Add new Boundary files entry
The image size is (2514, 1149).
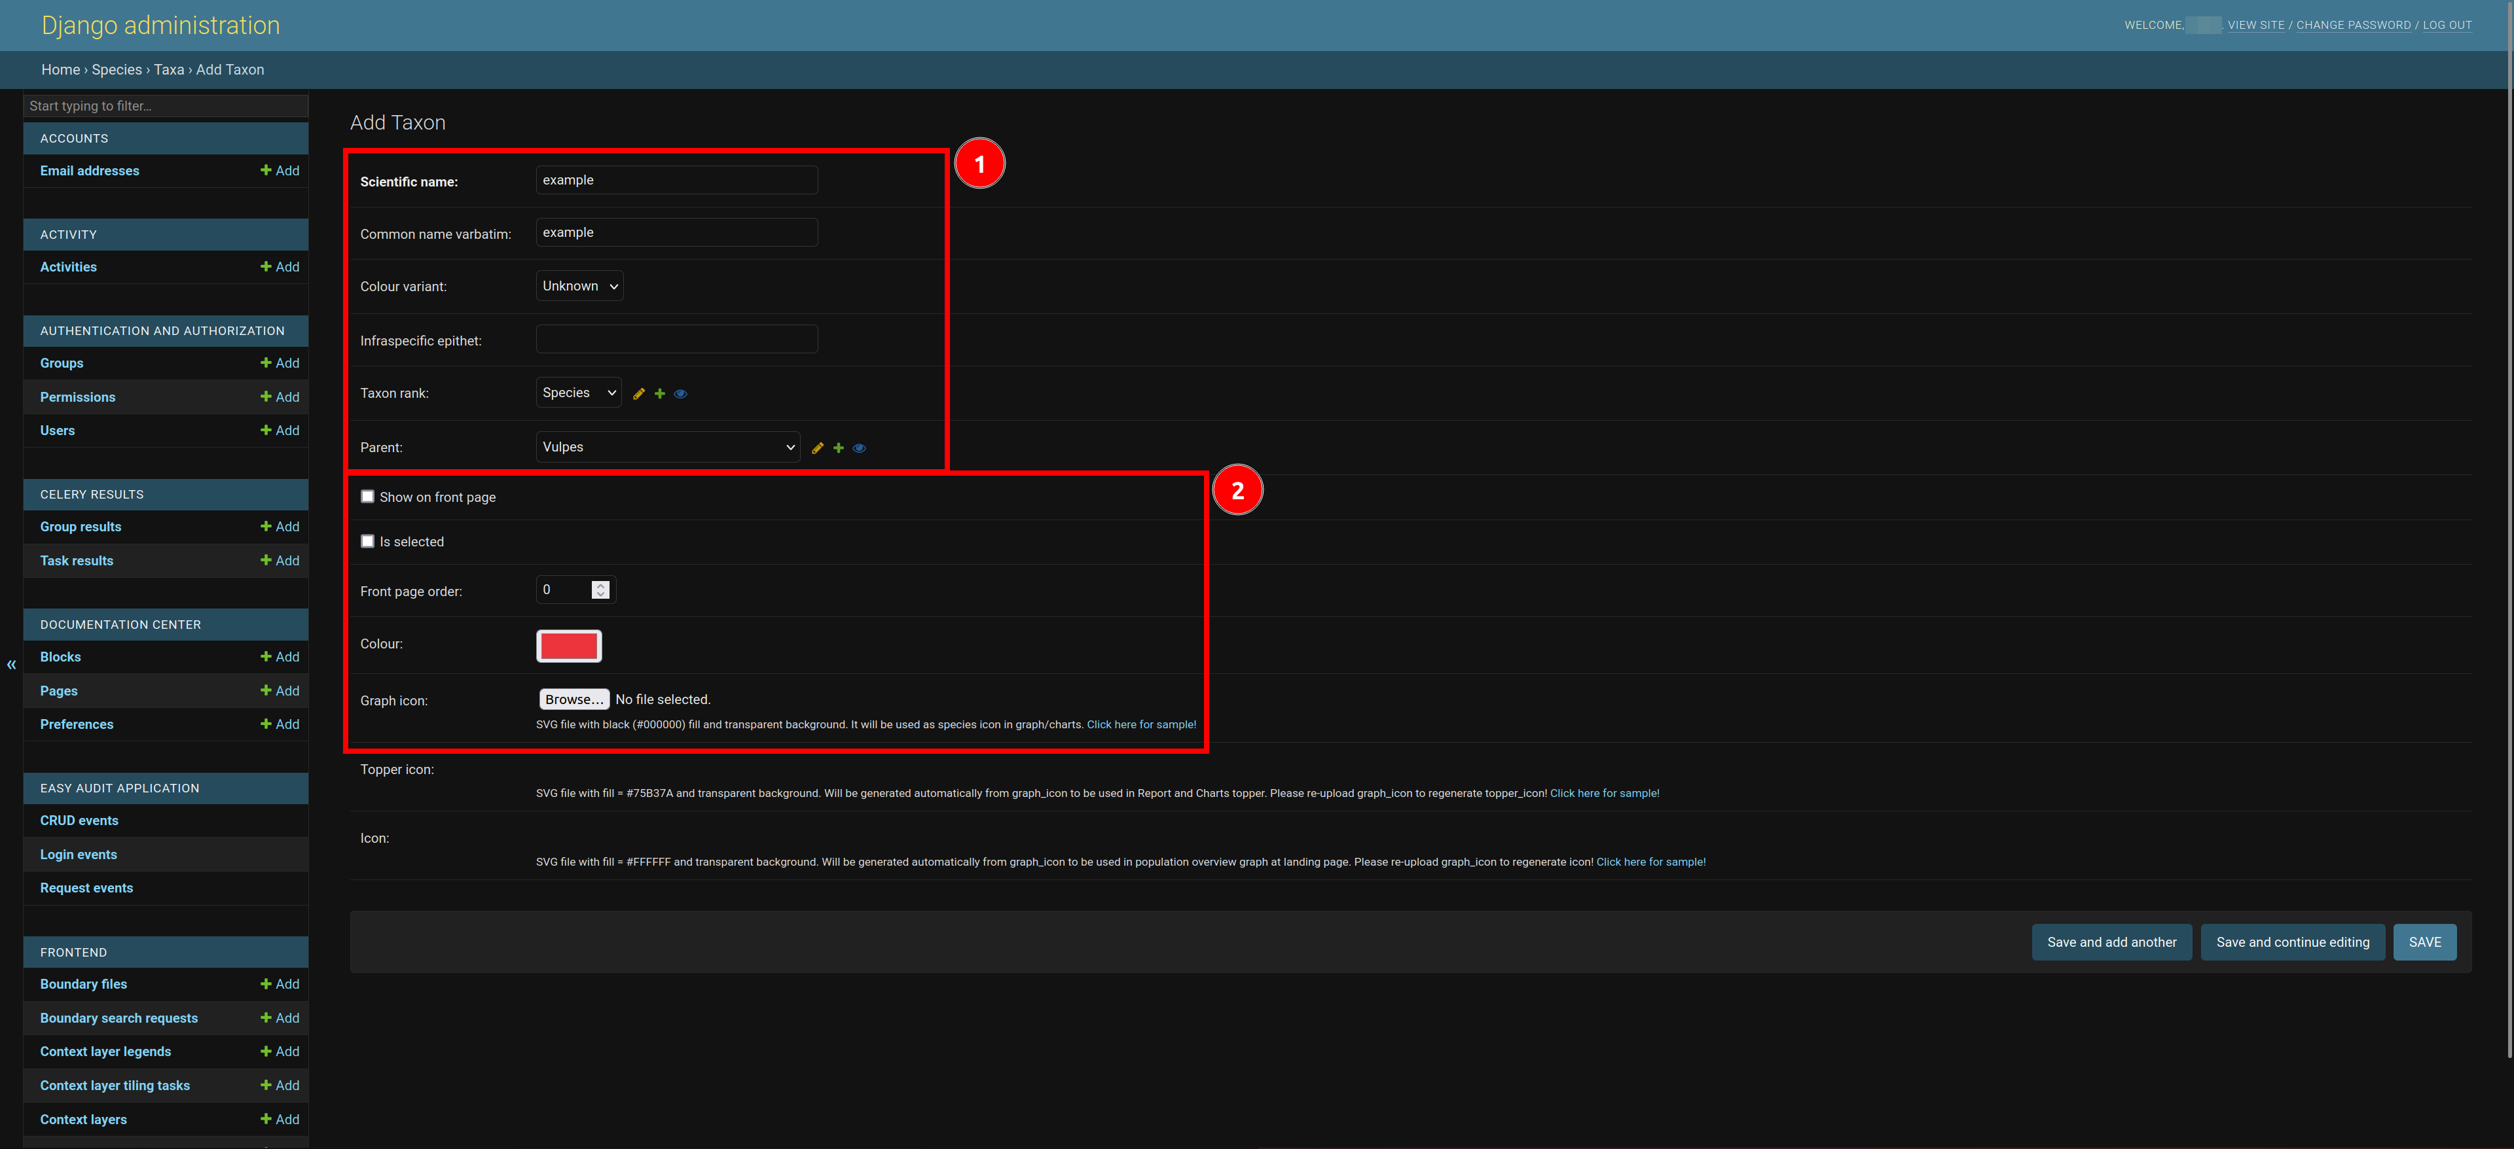280,984
